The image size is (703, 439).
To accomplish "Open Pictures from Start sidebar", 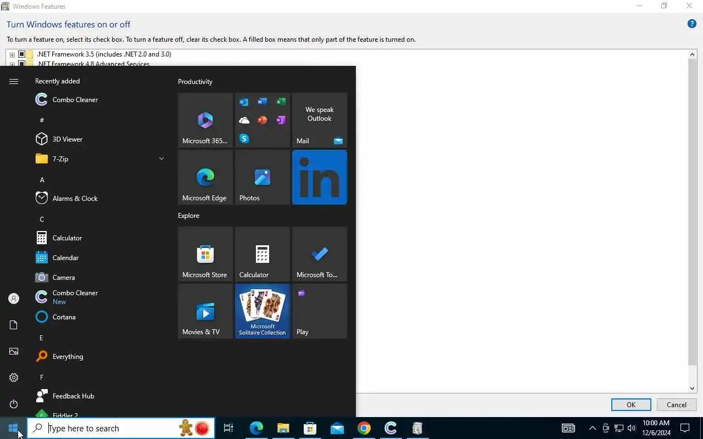I will click(14, 351).
